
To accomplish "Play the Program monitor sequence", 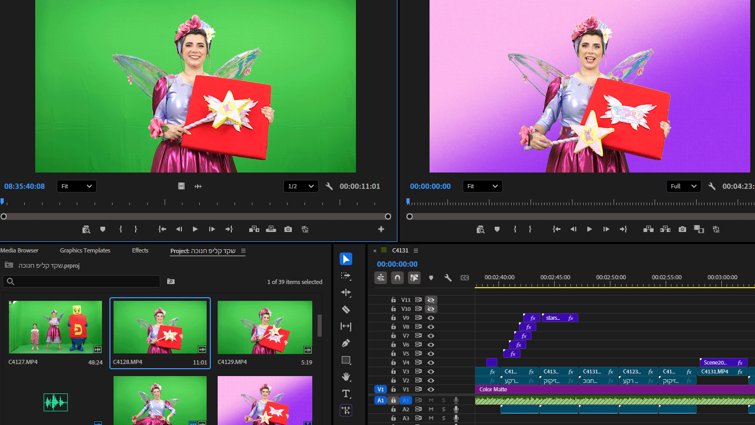I will pyautogui.click(x=589, y=229).
